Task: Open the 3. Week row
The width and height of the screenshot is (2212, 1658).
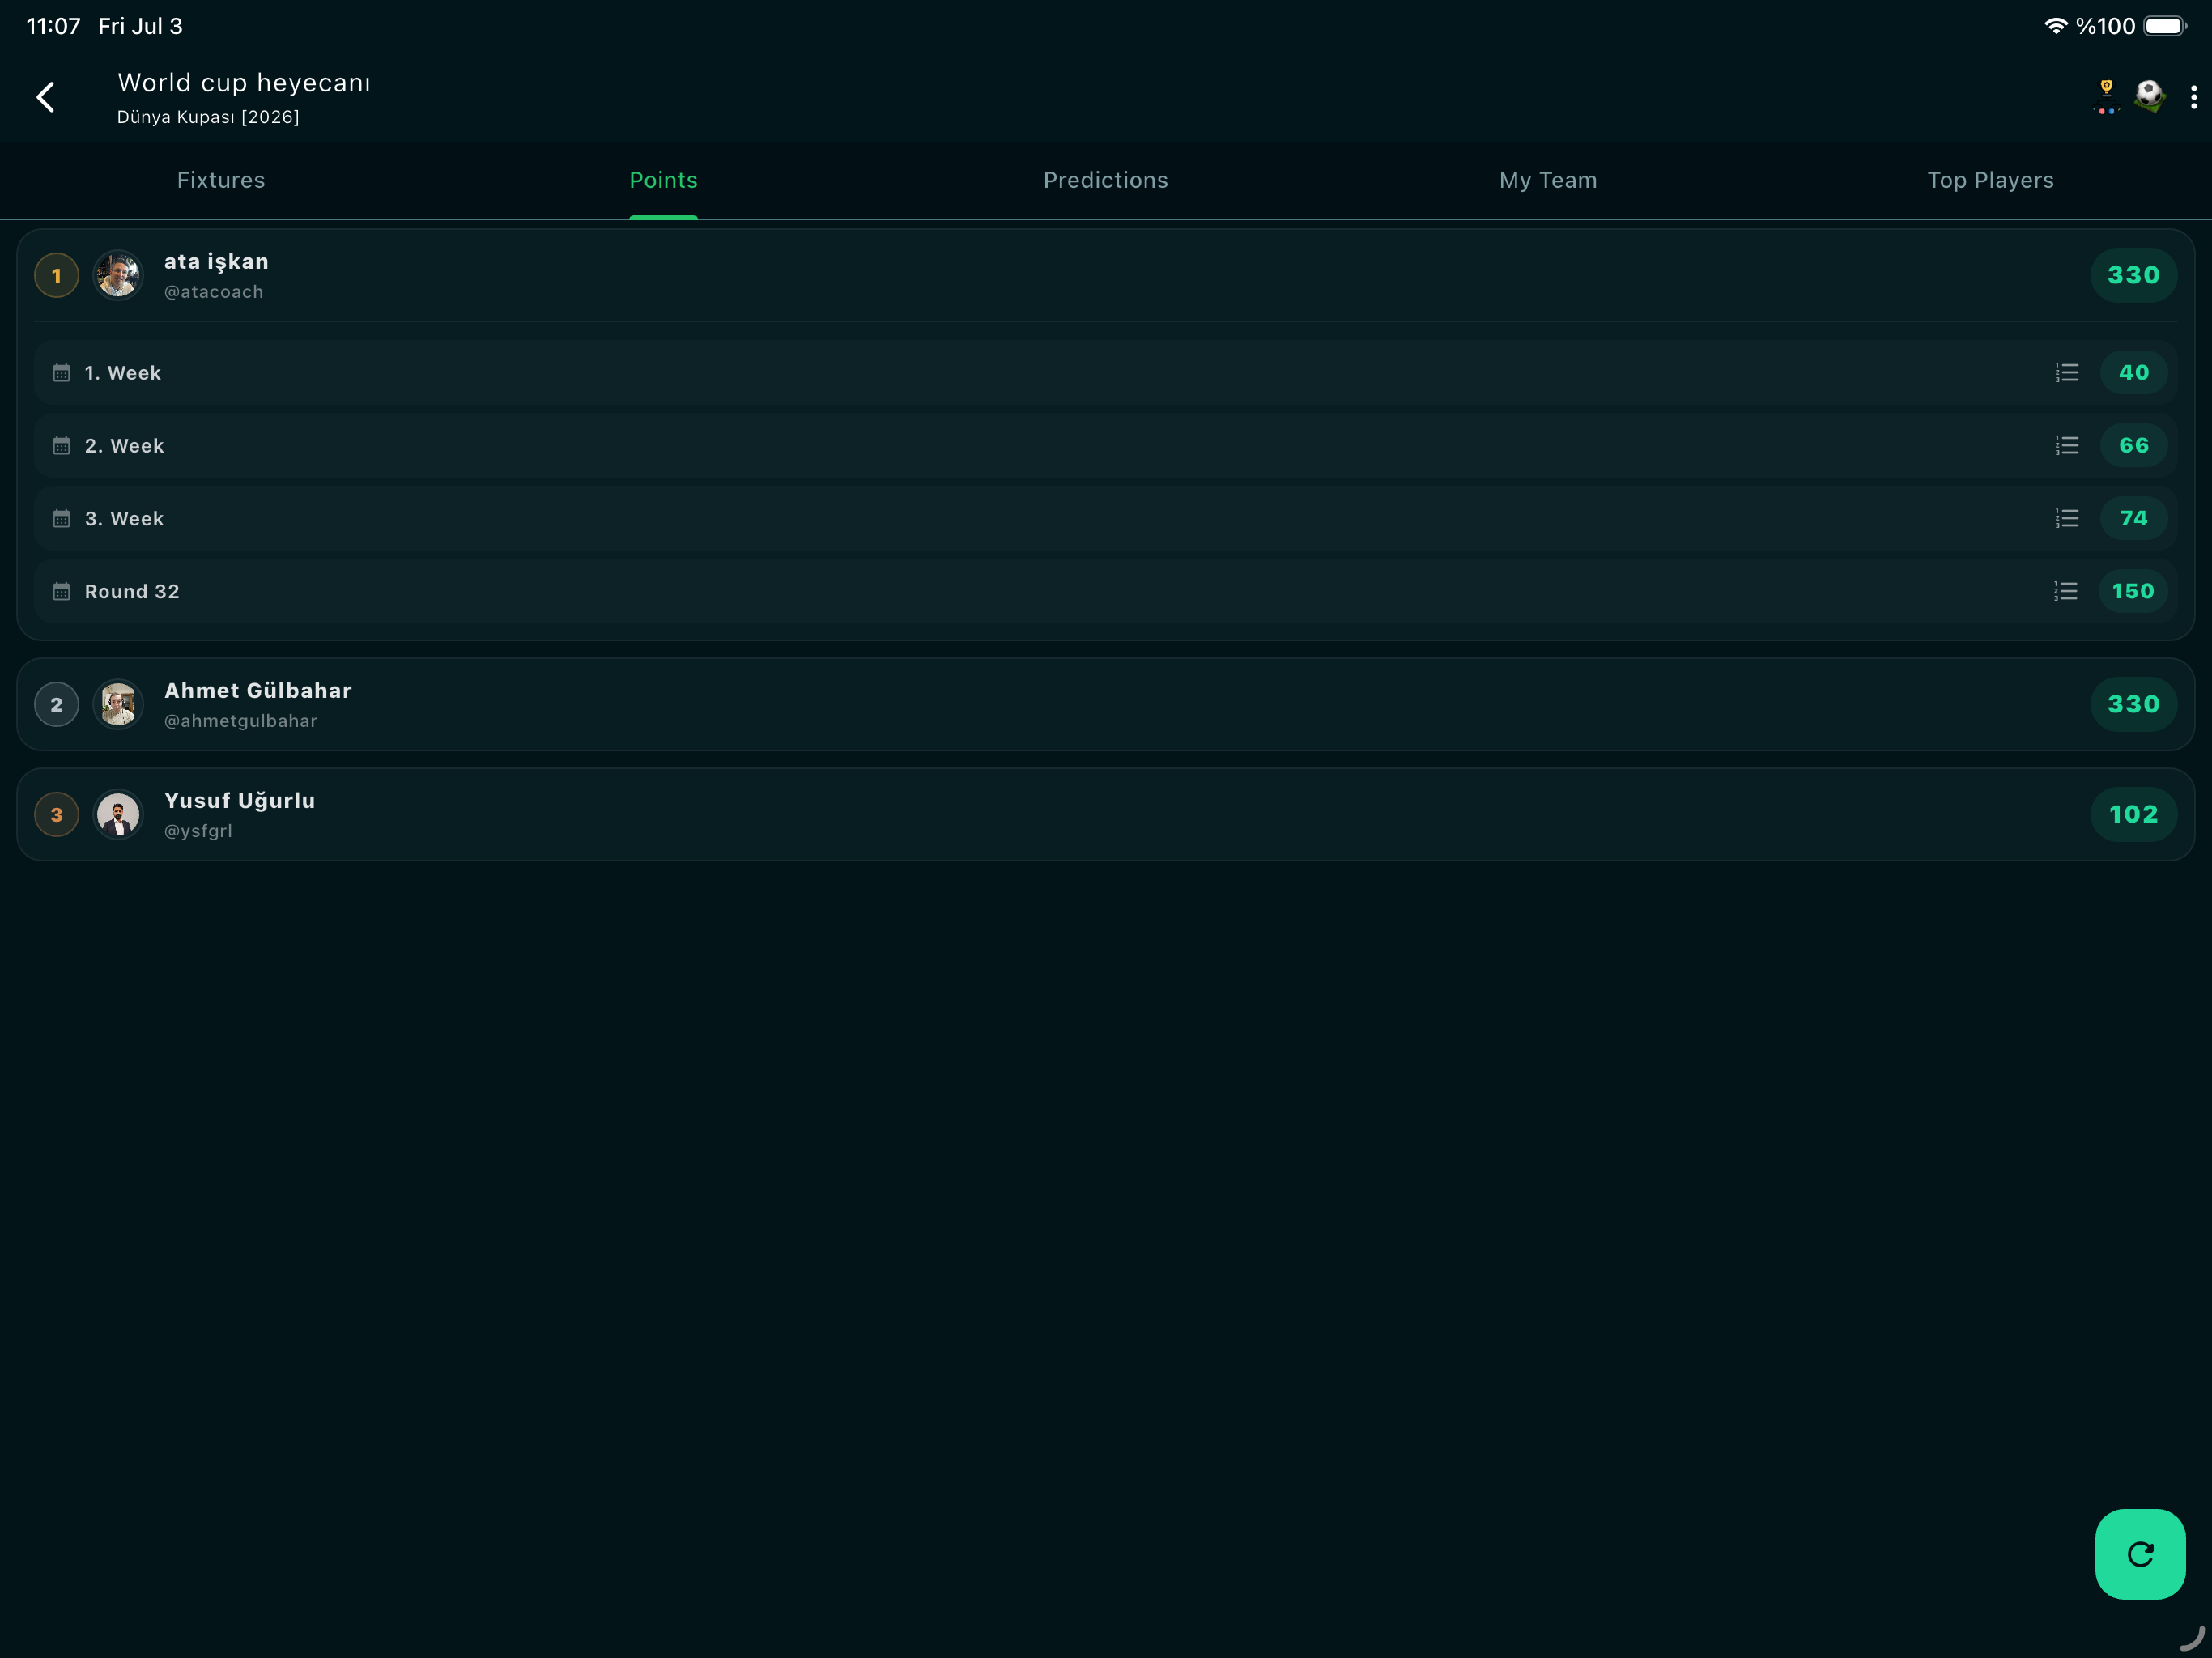Action: tap(1106, 519)
